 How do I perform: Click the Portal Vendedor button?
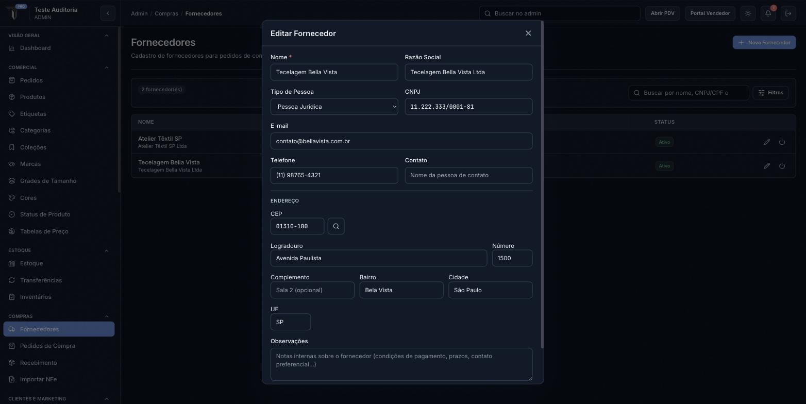(x=710, y=13)
